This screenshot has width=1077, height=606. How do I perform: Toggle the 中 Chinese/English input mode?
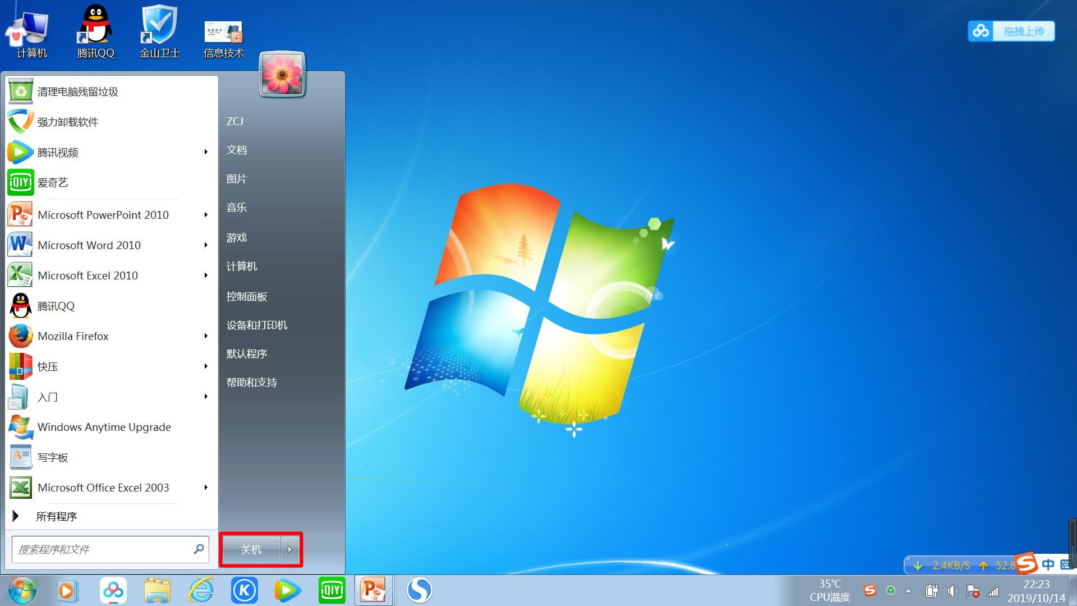[x=1048, y=564]
